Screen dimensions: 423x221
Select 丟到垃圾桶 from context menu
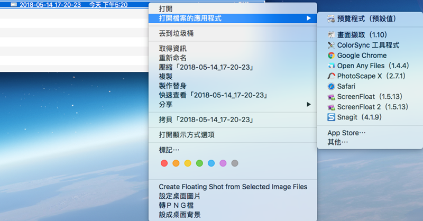179,34
